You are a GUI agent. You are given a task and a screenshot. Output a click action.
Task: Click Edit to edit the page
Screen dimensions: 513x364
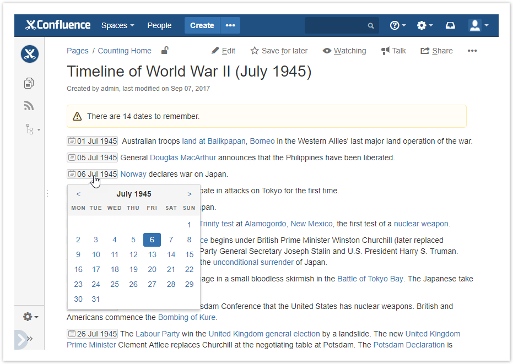click(x=224, y=51)
